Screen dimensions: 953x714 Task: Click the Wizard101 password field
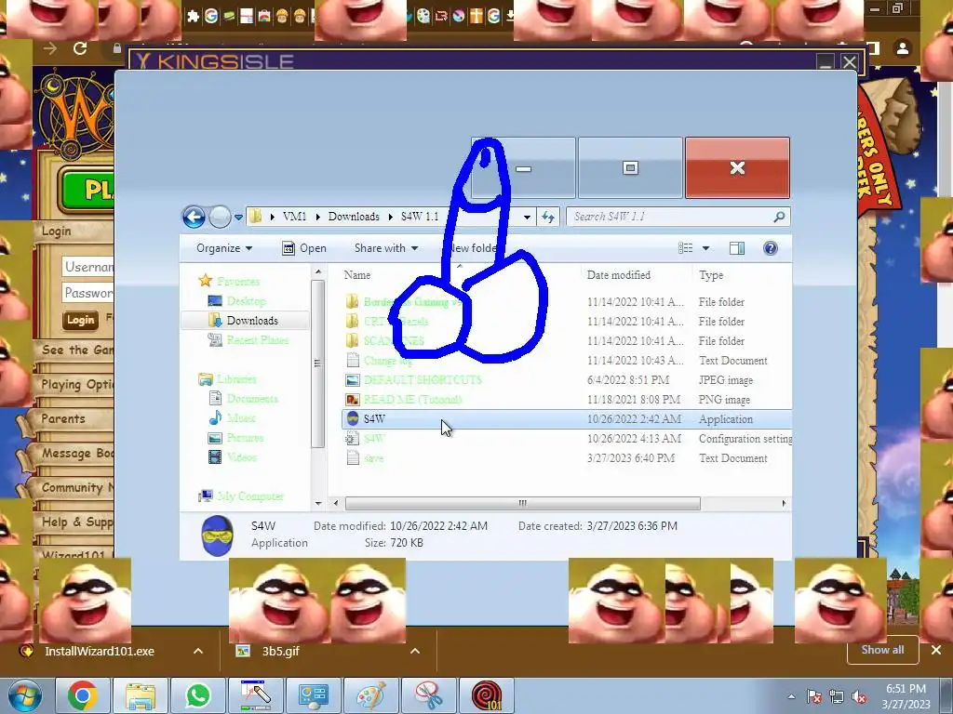tap(88, 293)
